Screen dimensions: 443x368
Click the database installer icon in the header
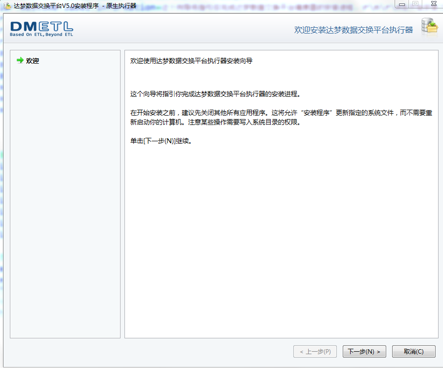point(430,28)
